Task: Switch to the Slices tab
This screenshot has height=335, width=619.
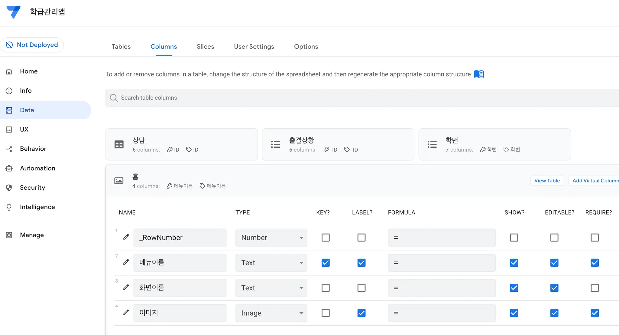Action: coord(205,47)
